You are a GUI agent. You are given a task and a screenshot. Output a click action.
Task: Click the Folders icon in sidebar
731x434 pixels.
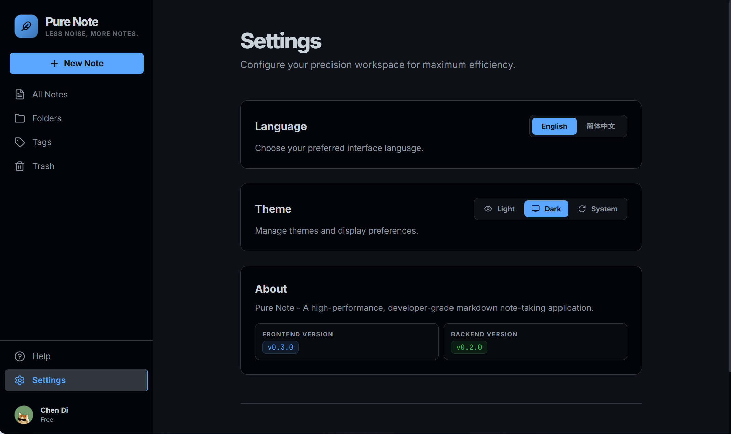[x=20, y=118]
